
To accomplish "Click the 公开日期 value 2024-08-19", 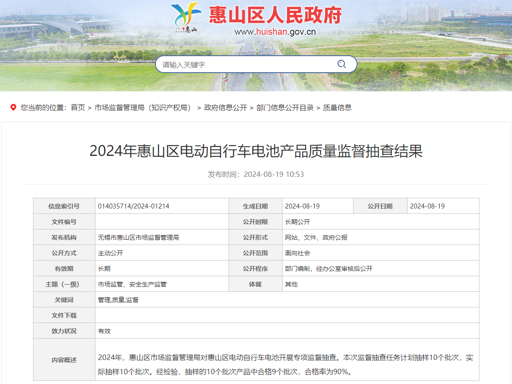I will coord(427,206).
